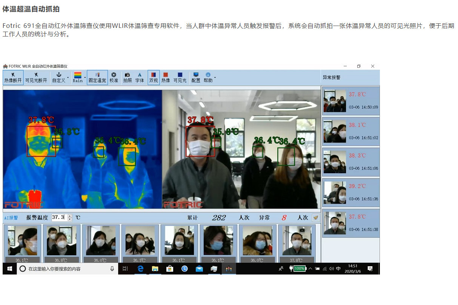Open the 字体 font settings
The height and width of the screenshot is (305, 458).
coord(140,78)
